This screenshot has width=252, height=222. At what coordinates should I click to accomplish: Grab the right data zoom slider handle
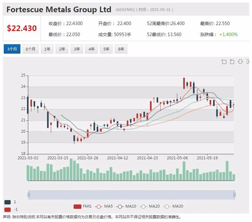click(234, 195)
